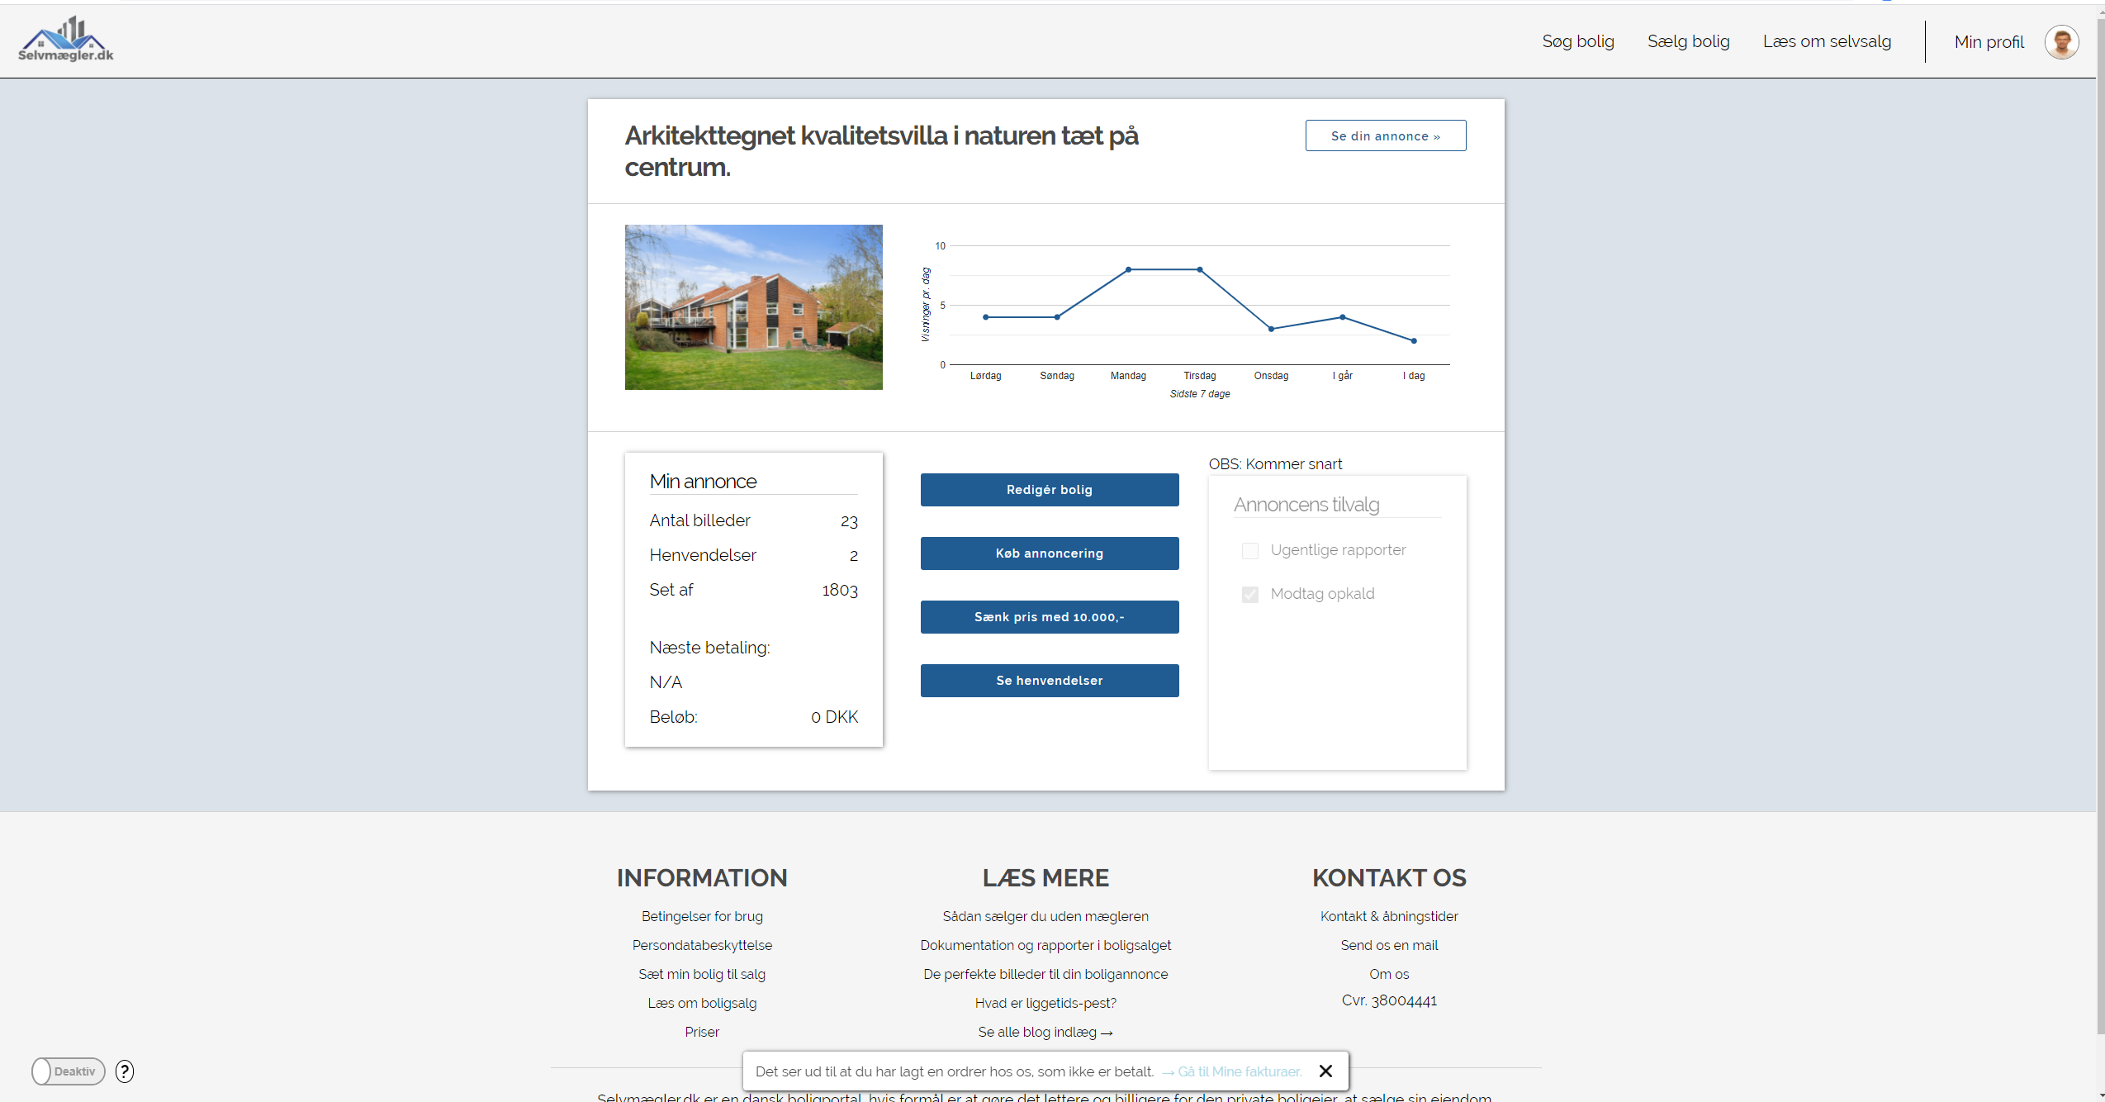Click the Redigér bolig button
The height and width of the screenshot is (1102, 2105).
[1049, 490]
